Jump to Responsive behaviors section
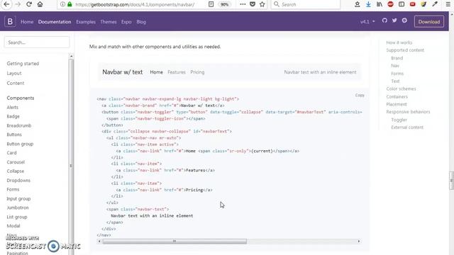This screenshot has height=255, width=454. point(408,112)
